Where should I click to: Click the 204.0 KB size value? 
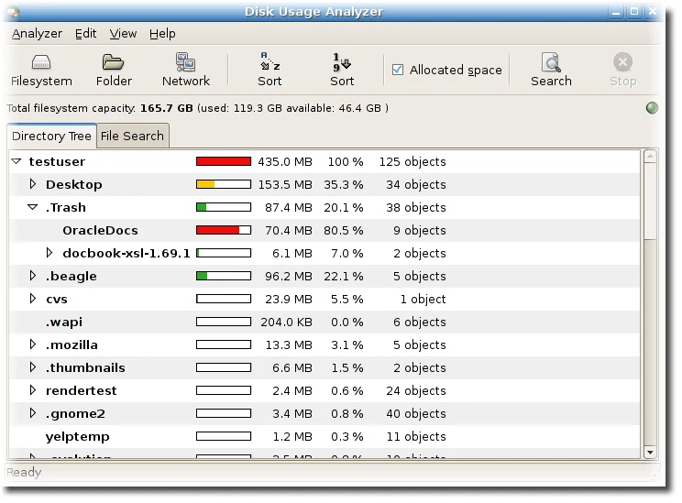[286, 323]
